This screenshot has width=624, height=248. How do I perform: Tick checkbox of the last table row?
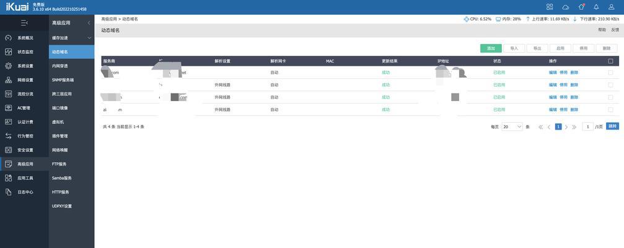pos(611,110)
